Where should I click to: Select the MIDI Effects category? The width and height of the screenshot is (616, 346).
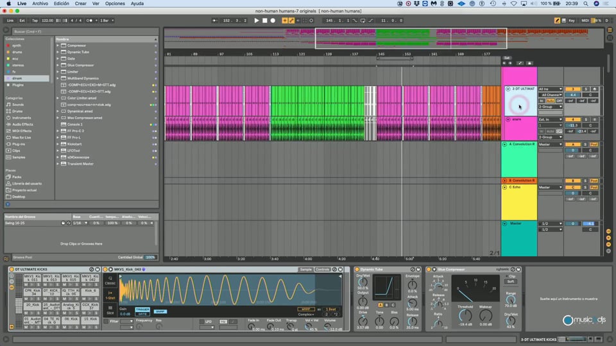tap(22, 131)
